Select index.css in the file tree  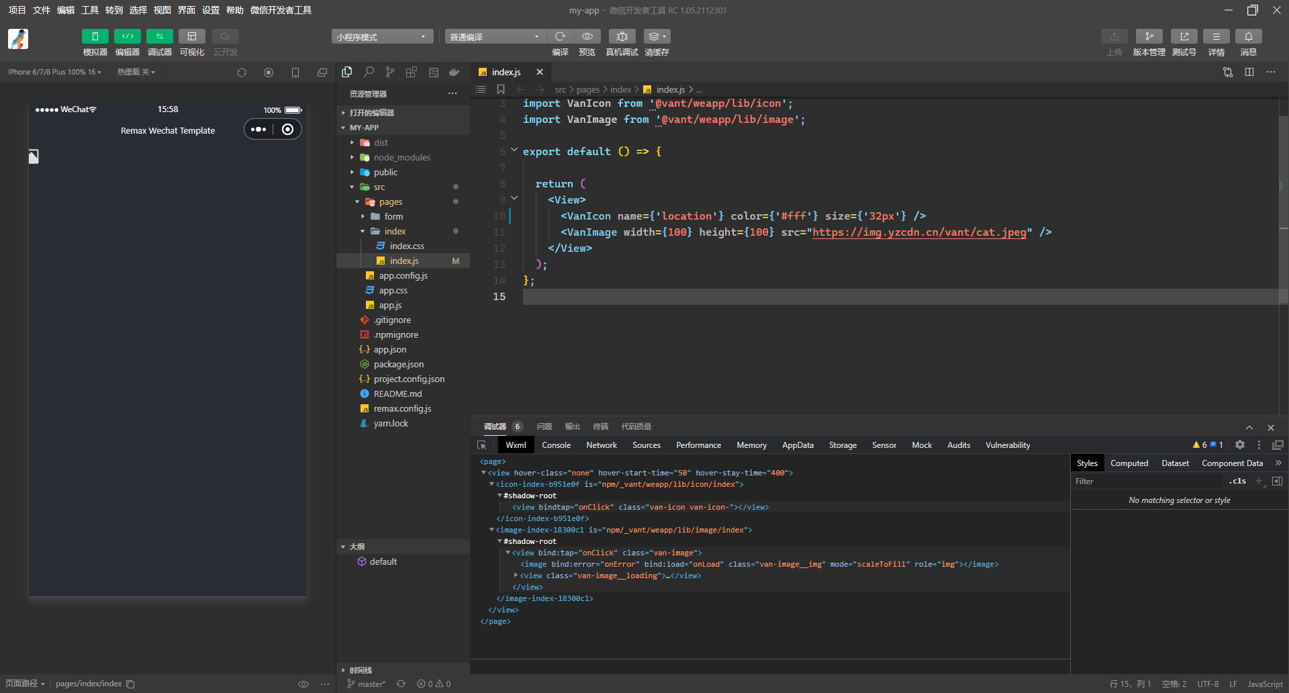[406, 246]
